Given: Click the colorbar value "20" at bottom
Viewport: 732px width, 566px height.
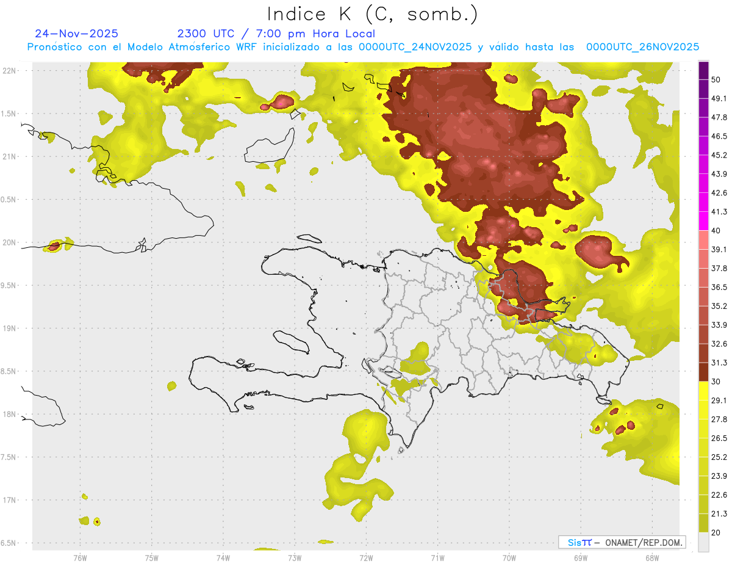Looking at the screenshot, I should (716, 532).
